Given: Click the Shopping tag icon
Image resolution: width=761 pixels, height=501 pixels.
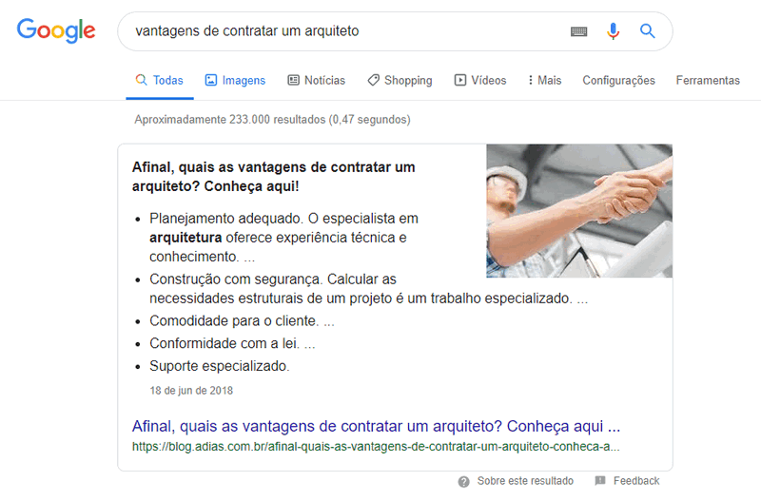Looking at the screenshot, I should coord(373,80).
